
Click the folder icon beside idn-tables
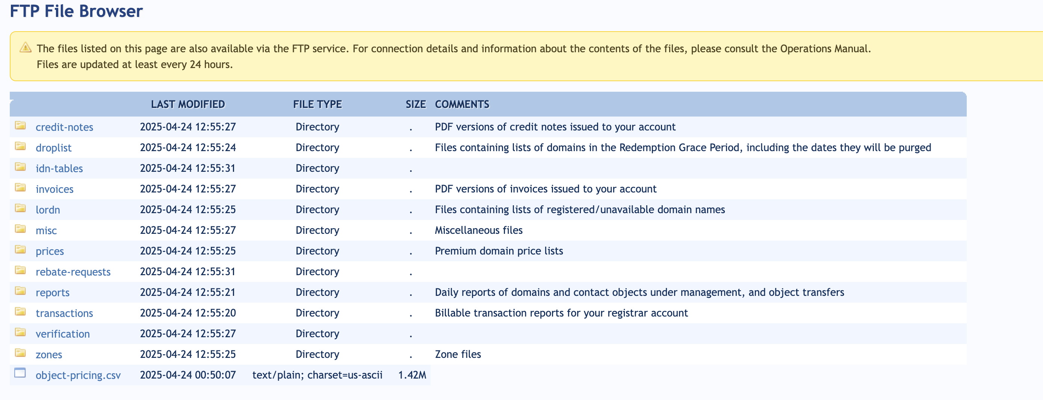(x=20, y=167)
